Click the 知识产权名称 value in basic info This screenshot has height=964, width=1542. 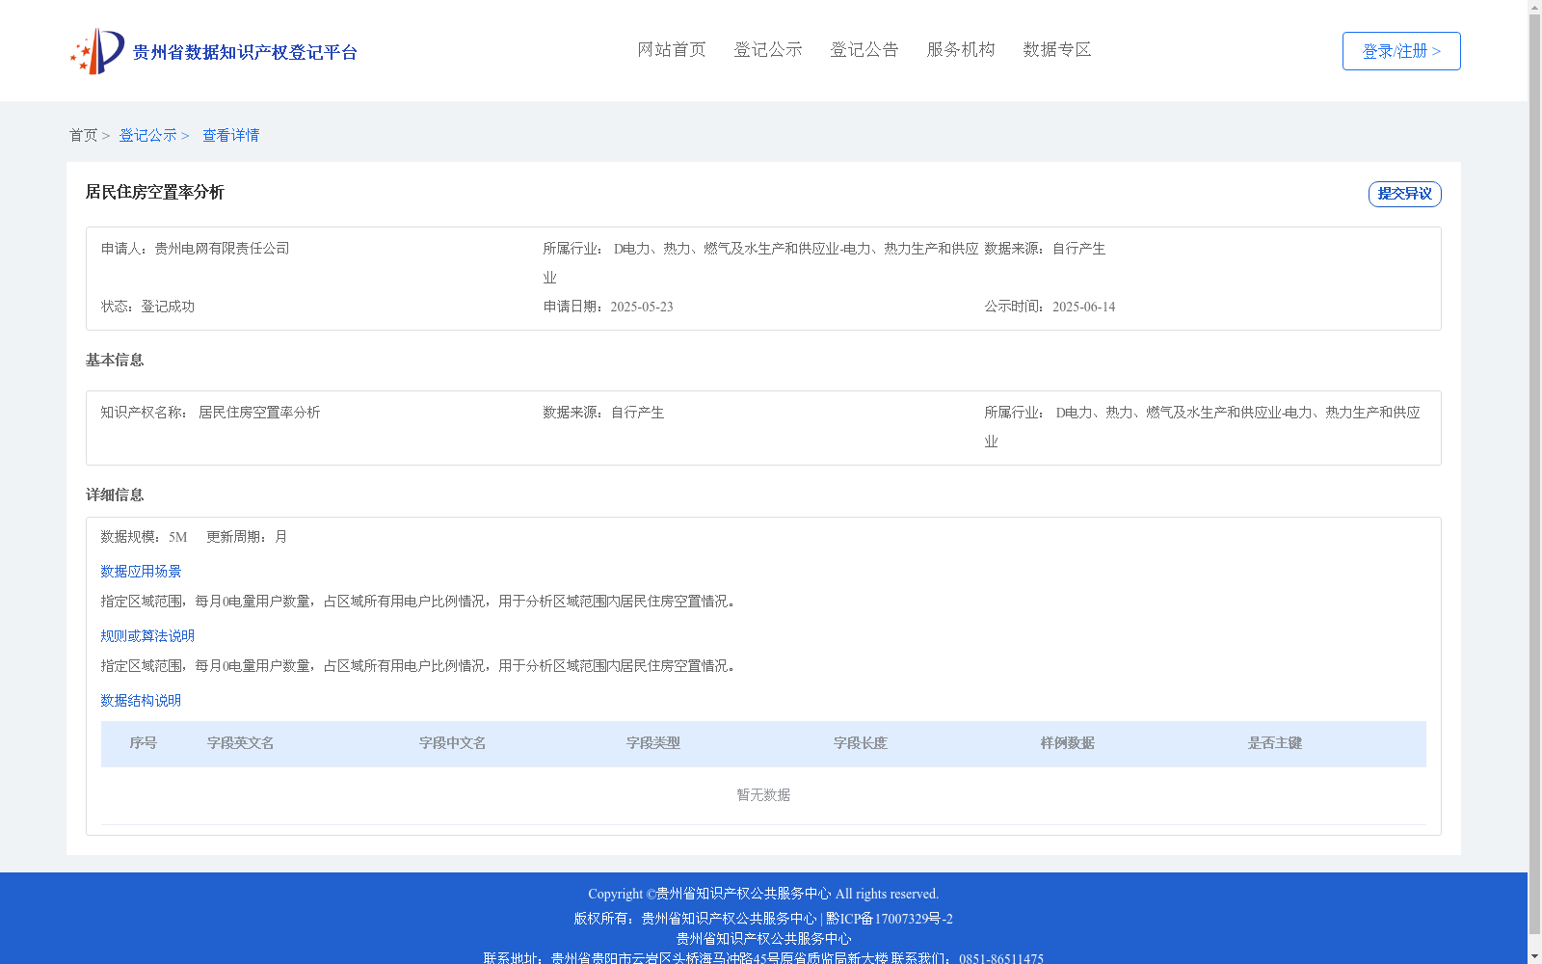coord(259,413)
